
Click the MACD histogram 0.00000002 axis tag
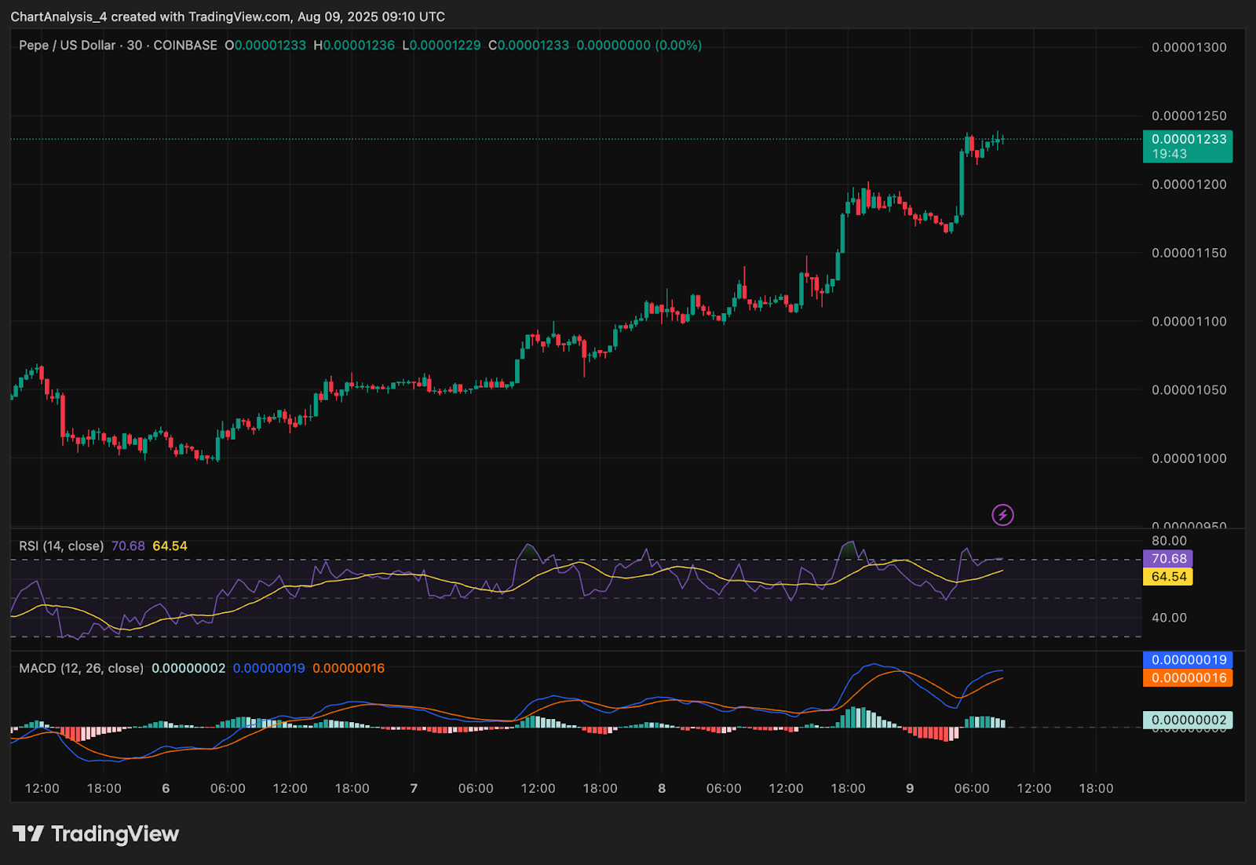[x=1188, y=720]
